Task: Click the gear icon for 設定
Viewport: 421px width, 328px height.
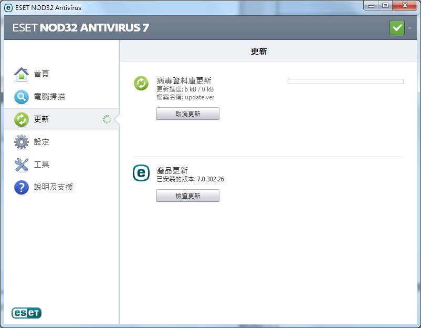Action: coord(22,142)
